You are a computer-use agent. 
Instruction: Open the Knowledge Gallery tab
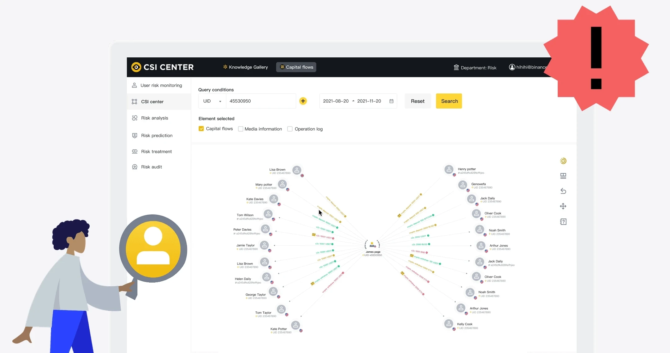point(245,67)
